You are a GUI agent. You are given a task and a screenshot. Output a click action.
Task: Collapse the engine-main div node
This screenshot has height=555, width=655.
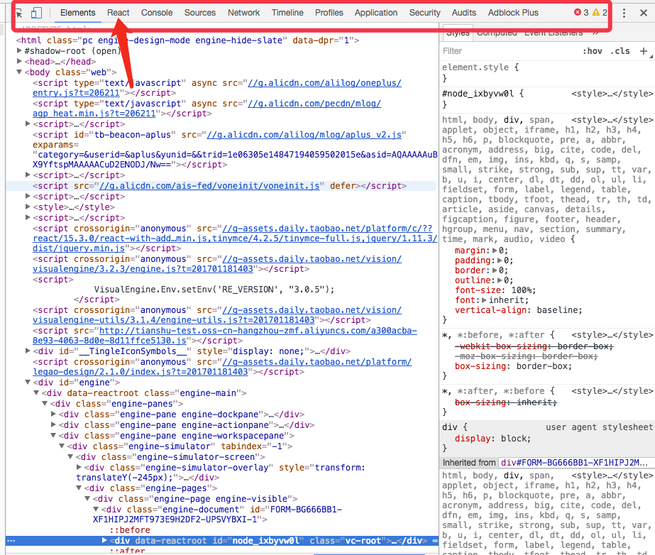pyautogui.click(x=36, y=393)
